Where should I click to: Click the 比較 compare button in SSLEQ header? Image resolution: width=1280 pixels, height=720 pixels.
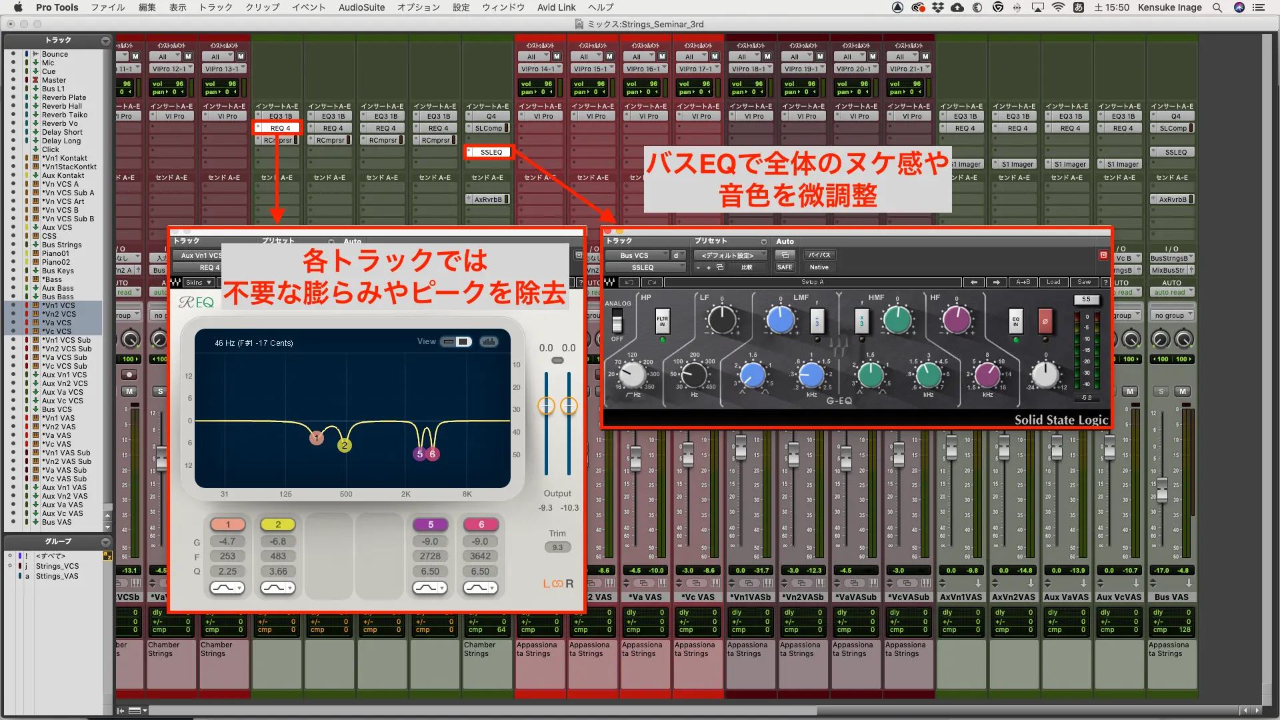point(747,267)
